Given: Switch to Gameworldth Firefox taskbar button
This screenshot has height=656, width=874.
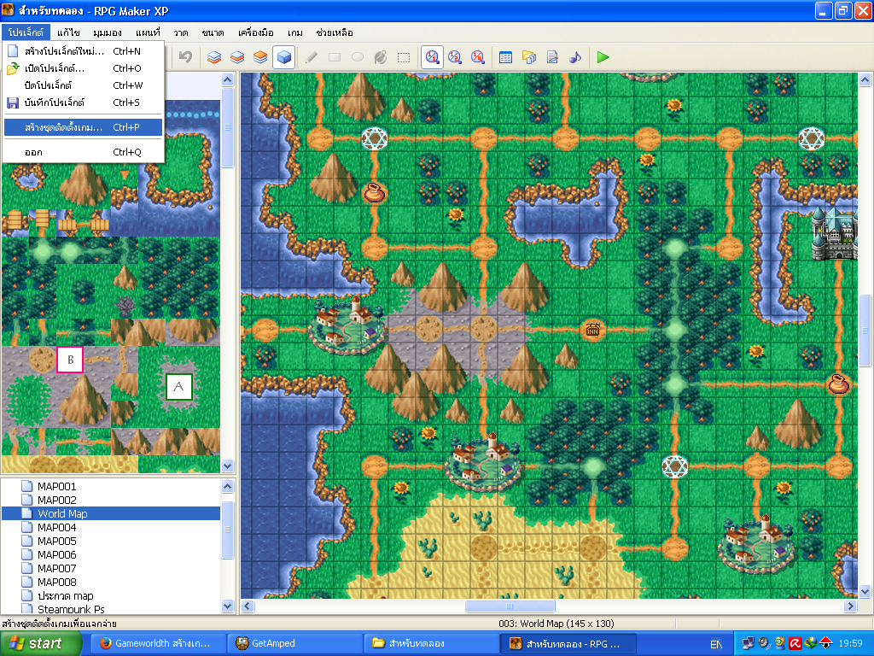Looking at the screenshot, I should [x=158, y=644].
